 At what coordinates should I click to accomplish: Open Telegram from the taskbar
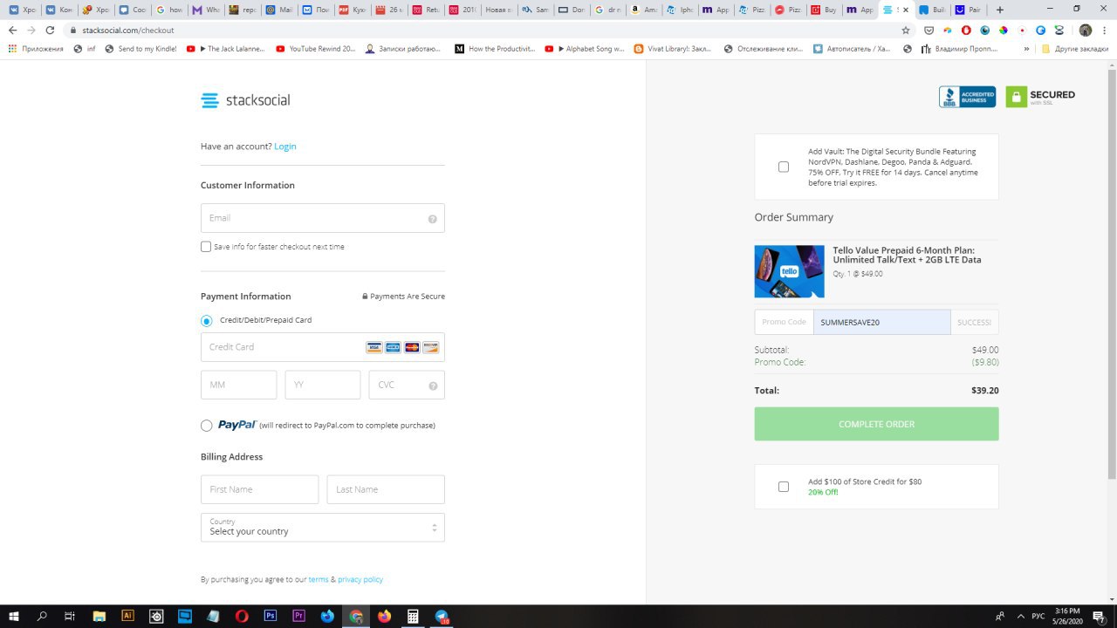click(x=442, y=616)
